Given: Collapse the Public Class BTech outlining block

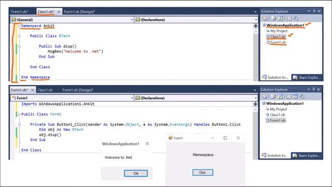Looking at the screenshot, I should pos(19,36).
